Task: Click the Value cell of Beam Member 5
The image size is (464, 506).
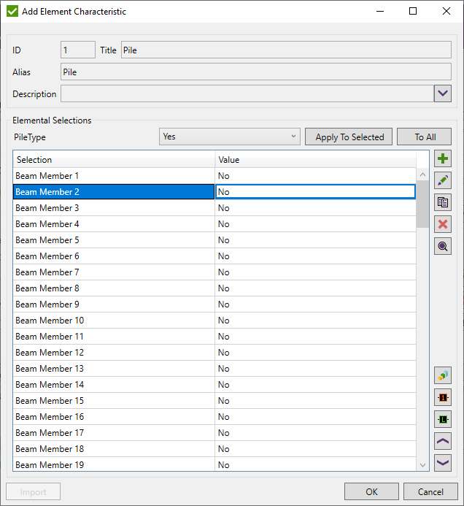Action: [x=315, y=240]
